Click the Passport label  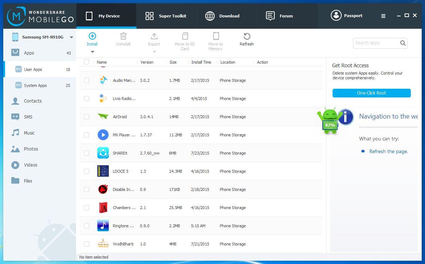click(x=353, y=16)
